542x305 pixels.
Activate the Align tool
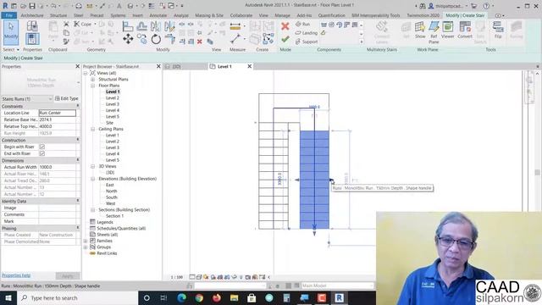point(128,26)
